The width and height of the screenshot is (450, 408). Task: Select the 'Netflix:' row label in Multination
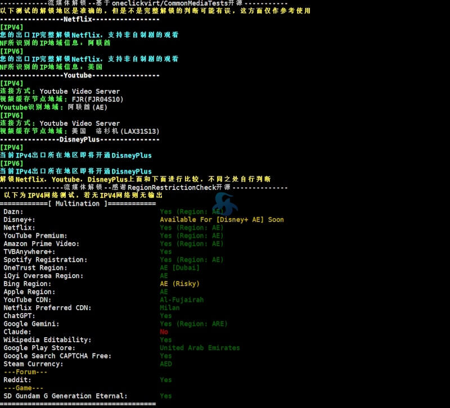[19, 228]
